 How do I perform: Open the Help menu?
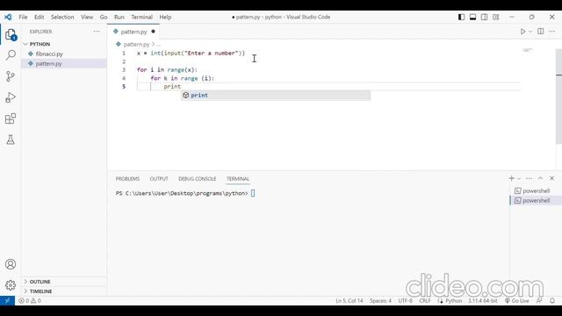pos(165,17)
